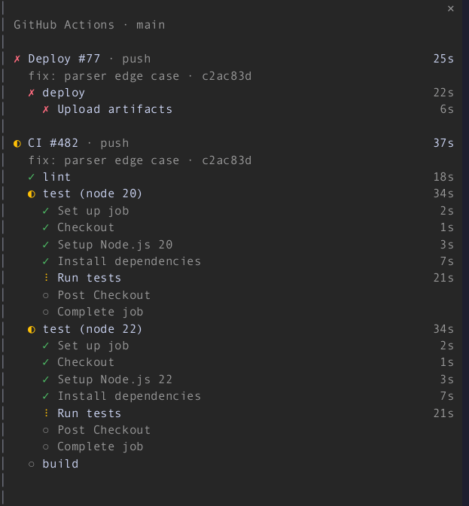Screen dimensions: 469x506
Task: Click the commit line below Deploy #77
Action: 140,76
